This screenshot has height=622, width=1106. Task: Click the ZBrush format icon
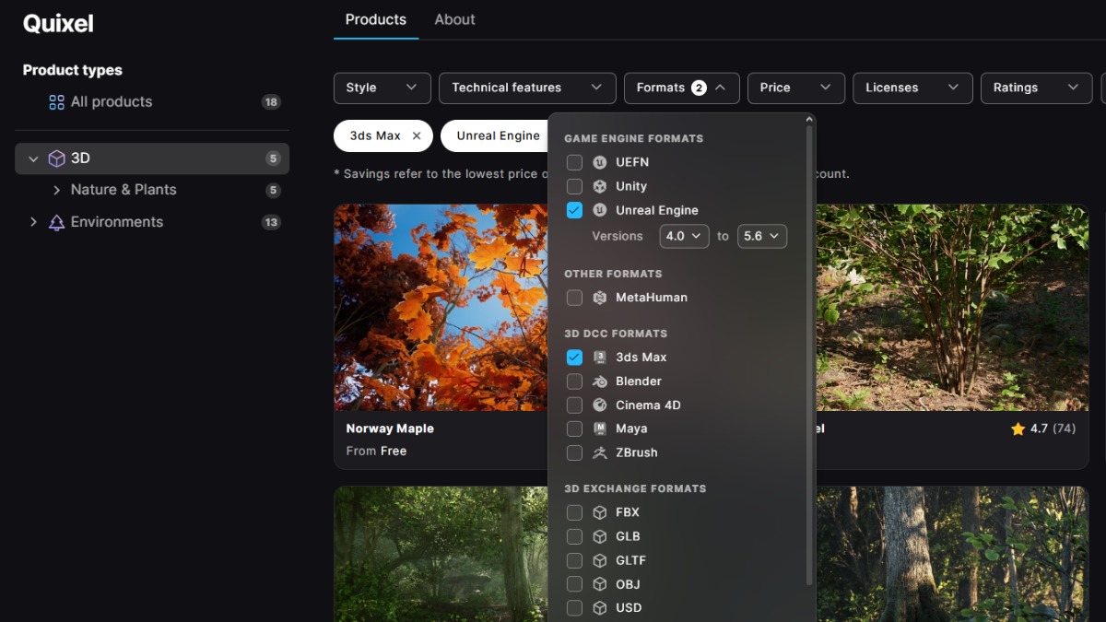point(600,453)
